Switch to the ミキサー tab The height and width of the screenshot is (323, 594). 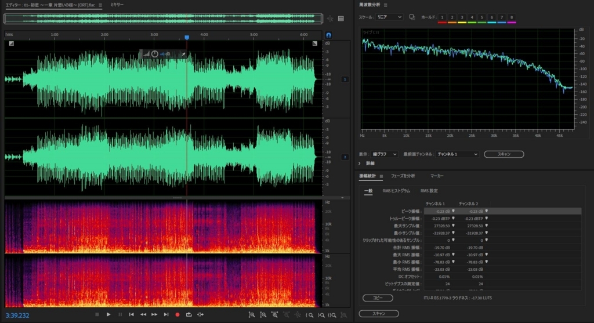(x=117, y=5)
